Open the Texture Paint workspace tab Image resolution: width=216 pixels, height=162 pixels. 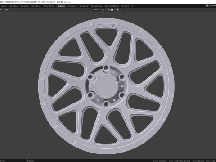click(49, 6)
